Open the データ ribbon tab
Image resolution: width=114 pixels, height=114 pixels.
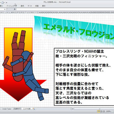point(30,6)
